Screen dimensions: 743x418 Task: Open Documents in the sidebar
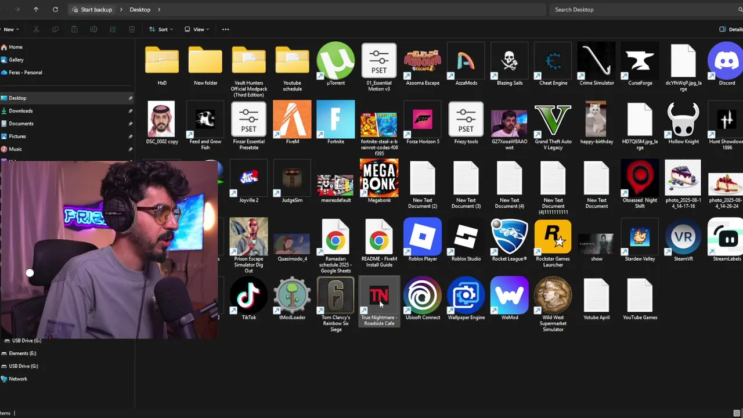[17, 124]
